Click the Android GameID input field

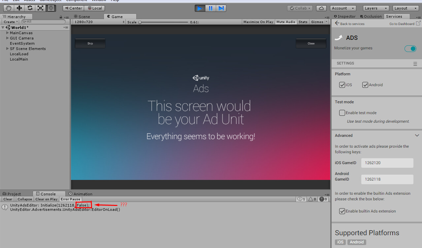[x=387, y=179]
